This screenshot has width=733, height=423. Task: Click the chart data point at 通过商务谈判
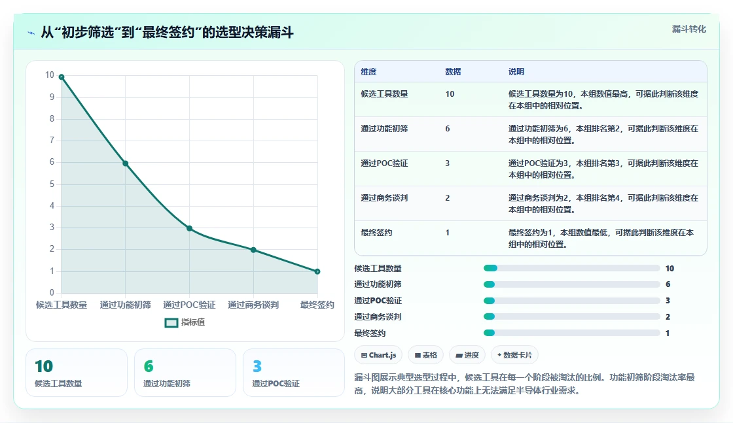pos(253,250)
